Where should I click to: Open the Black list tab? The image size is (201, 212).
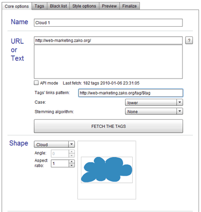click(58, 6)
